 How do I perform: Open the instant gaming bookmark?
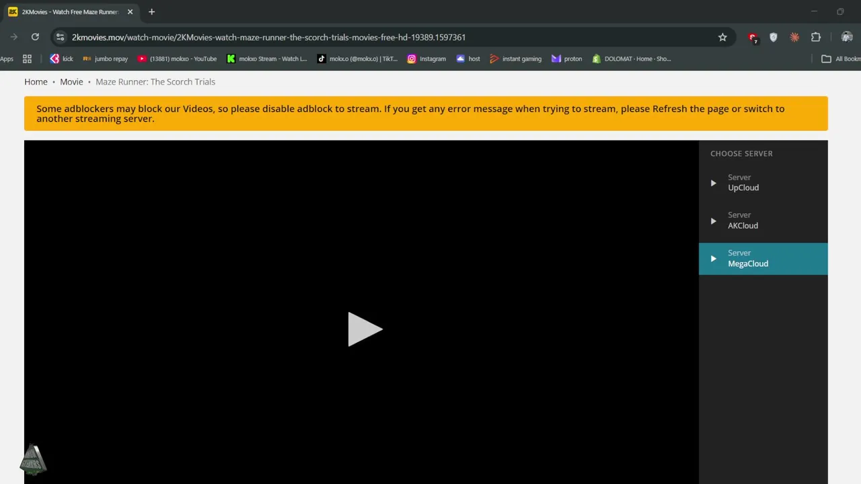(516, 58)
